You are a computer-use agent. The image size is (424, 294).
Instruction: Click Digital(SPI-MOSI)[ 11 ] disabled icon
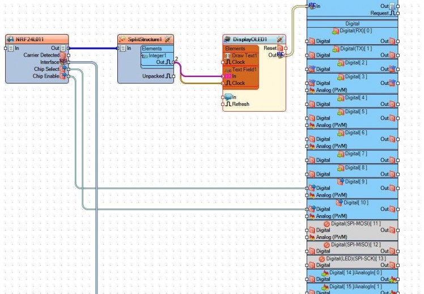point(327,224)
